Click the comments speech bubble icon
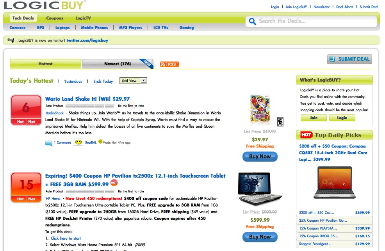Viewport: 385px width, 251px height. [x=49, y=143]
